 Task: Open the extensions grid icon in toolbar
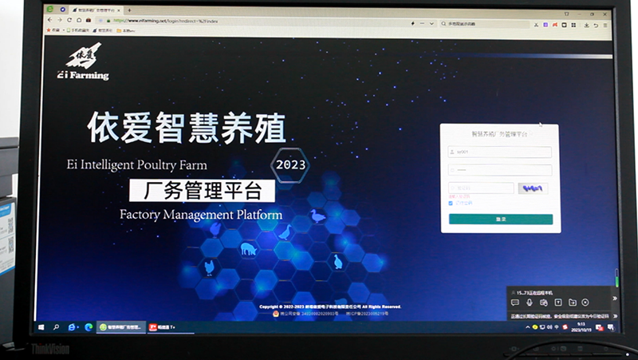(573, 25)
